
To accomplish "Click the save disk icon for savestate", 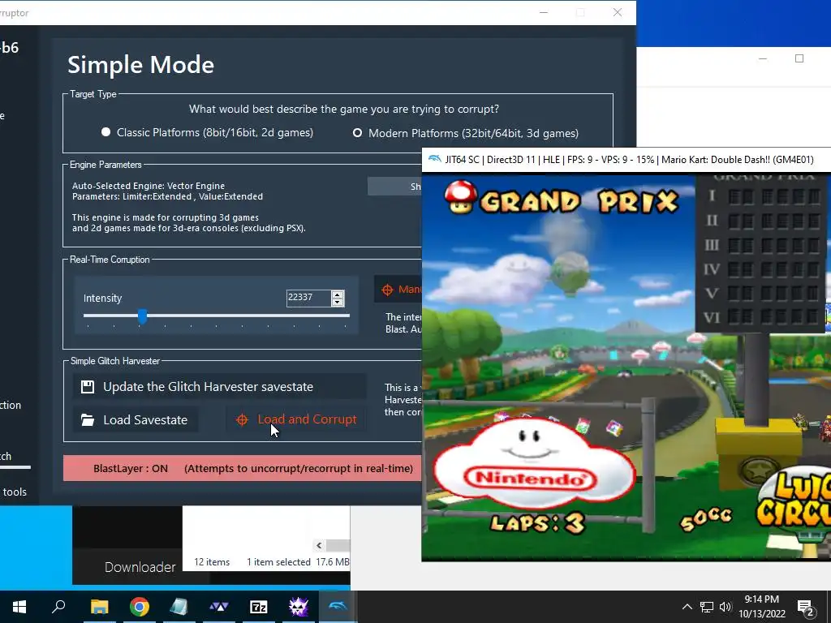I will click(x=88, y=387).
